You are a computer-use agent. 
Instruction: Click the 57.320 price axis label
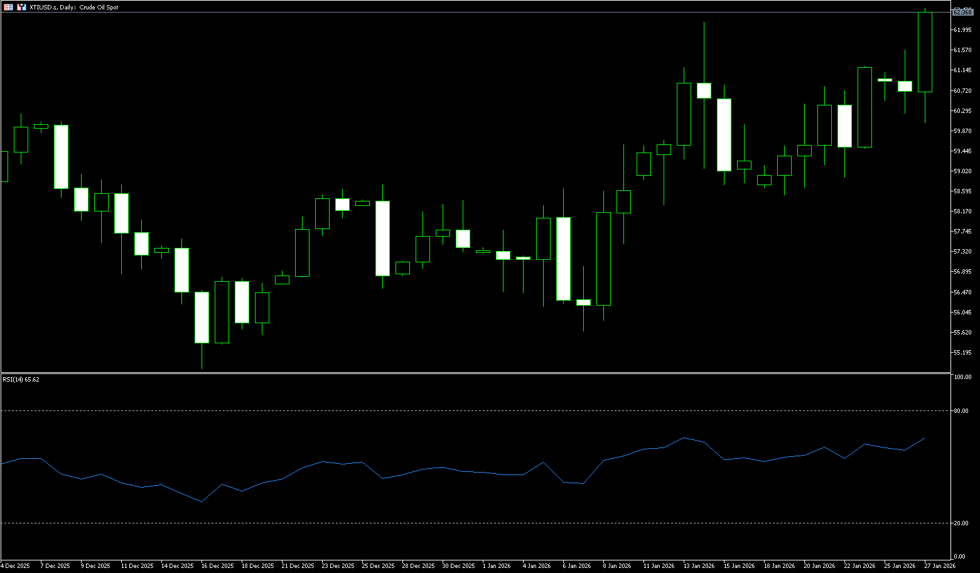(x=962, y=252)
